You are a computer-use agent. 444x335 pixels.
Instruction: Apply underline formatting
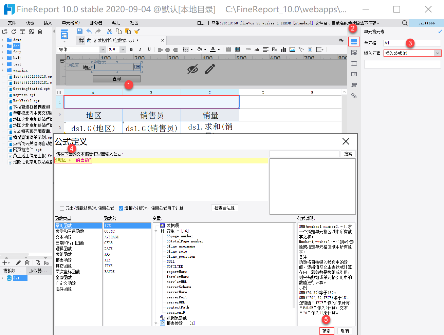(x=149, y=50)
